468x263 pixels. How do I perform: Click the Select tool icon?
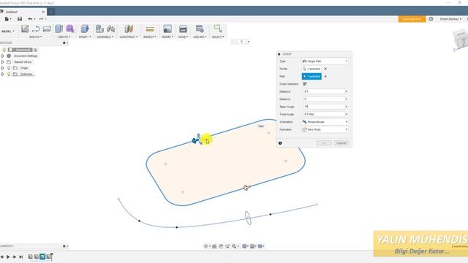pos(218,28)
